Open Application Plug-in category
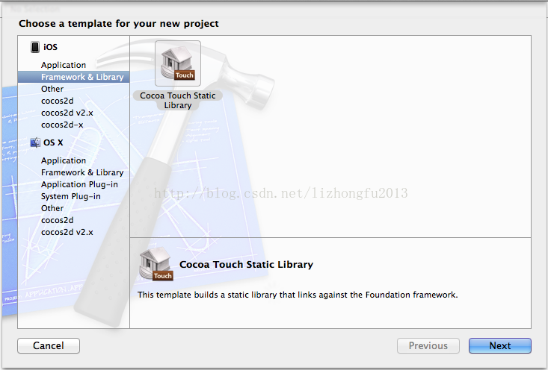The height and width of the screenshot is (370, 548). (79, 184)
